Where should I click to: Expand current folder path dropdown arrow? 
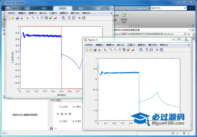pos(189,30)
